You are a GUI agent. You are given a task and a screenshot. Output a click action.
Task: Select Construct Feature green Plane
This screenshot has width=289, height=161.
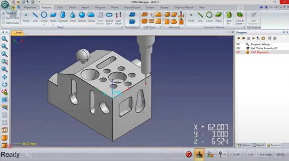[218, 17]
